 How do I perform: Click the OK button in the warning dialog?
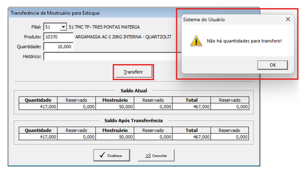tap(273, 65)
